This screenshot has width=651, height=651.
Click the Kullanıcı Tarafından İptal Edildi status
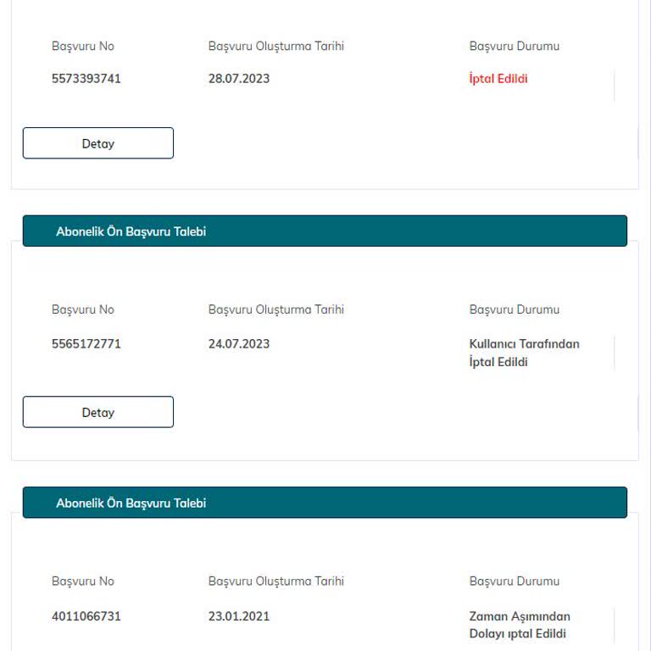click(x=524, y=353)
